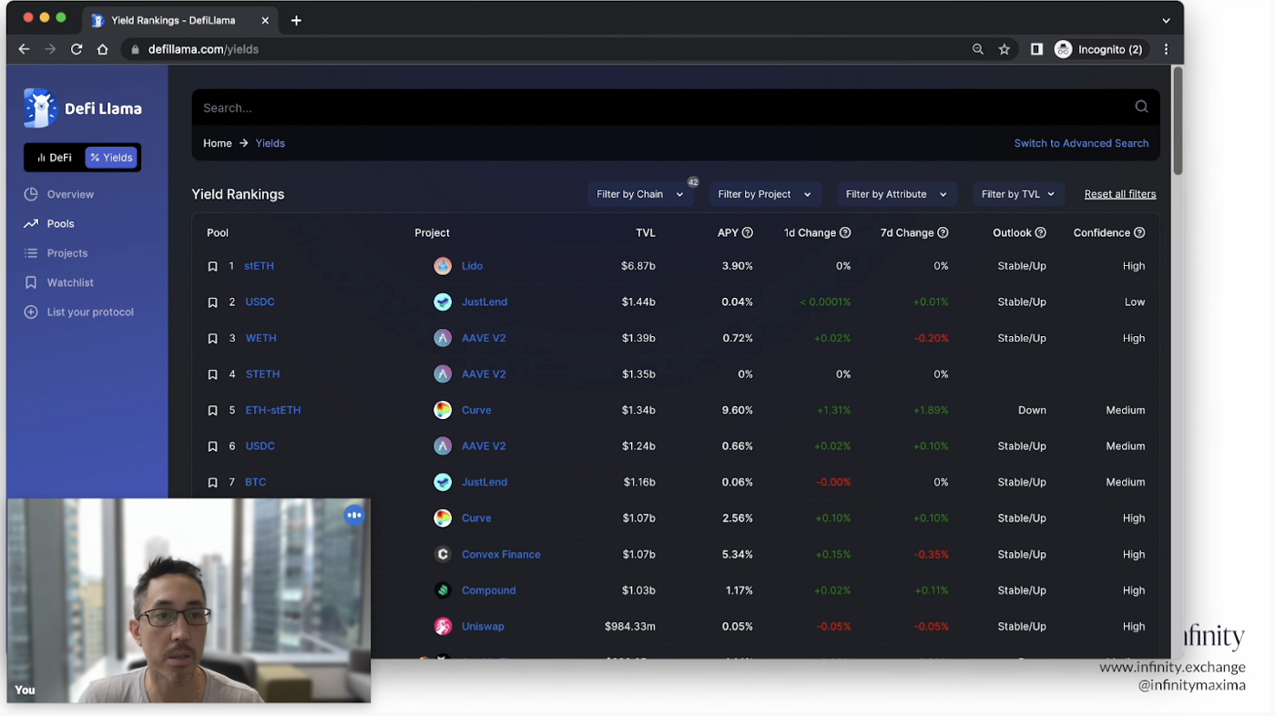Image resolution: width=1275 pixels, height=716 pixels.
Task: Click the Compound logo icon
Action: pos(443,590)
